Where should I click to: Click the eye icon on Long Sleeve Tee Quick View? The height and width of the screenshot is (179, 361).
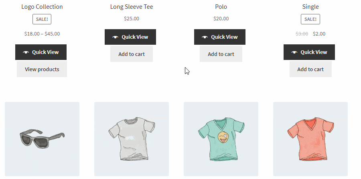click(x=116, y=37)
